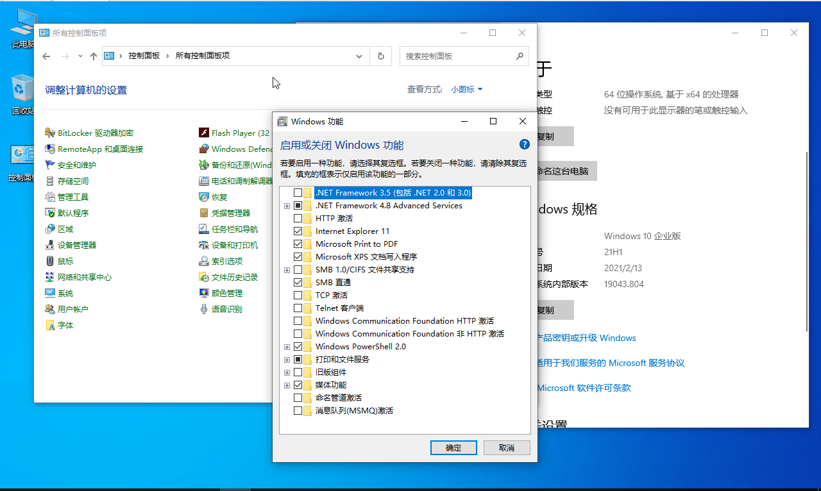821x491 pixels.
Task: Open Flash Player icon
Action: (x=204, y=133)
